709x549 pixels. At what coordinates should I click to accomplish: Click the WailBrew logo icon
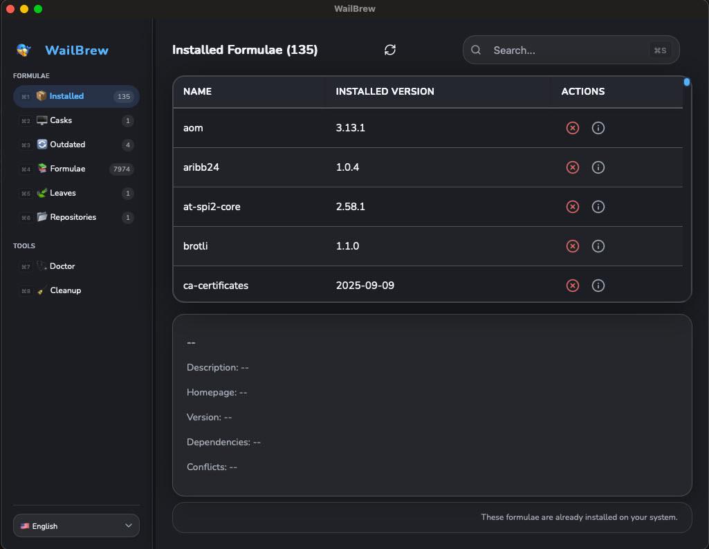click(x=24, y=50)
